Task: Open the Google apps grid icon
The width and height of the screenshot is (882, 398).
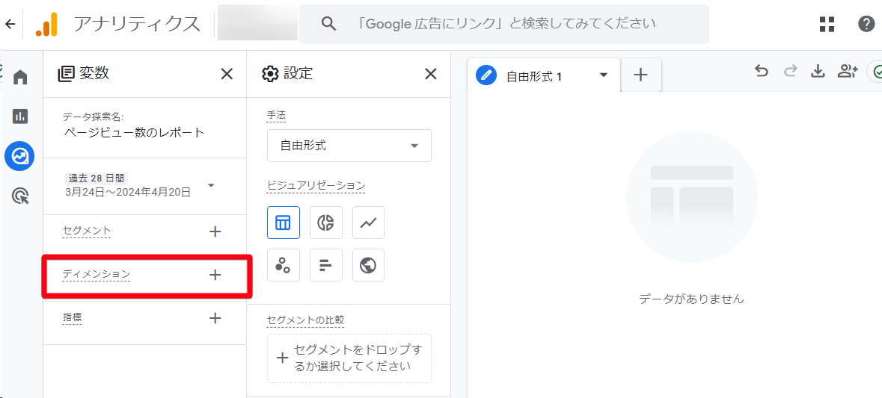Action: [x=827, y=24]
